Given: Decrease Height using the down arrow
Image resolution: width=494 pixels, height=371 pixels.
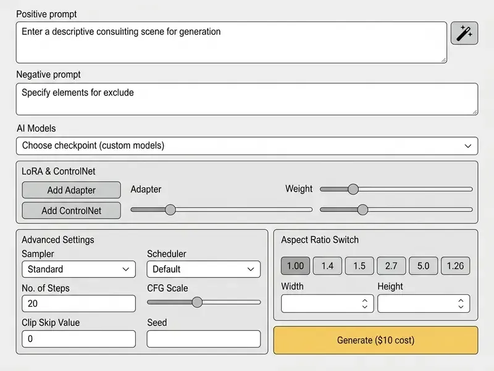Looking at the screenshot, I should tap(461, 307).
